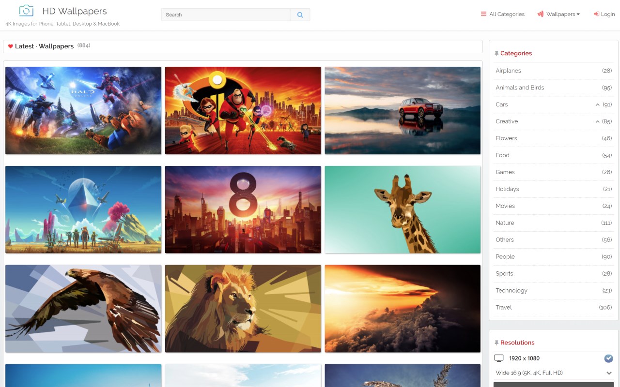Open the flying eagle wallpaper thumbnail

pyautogui.click(x=83, y=309)
